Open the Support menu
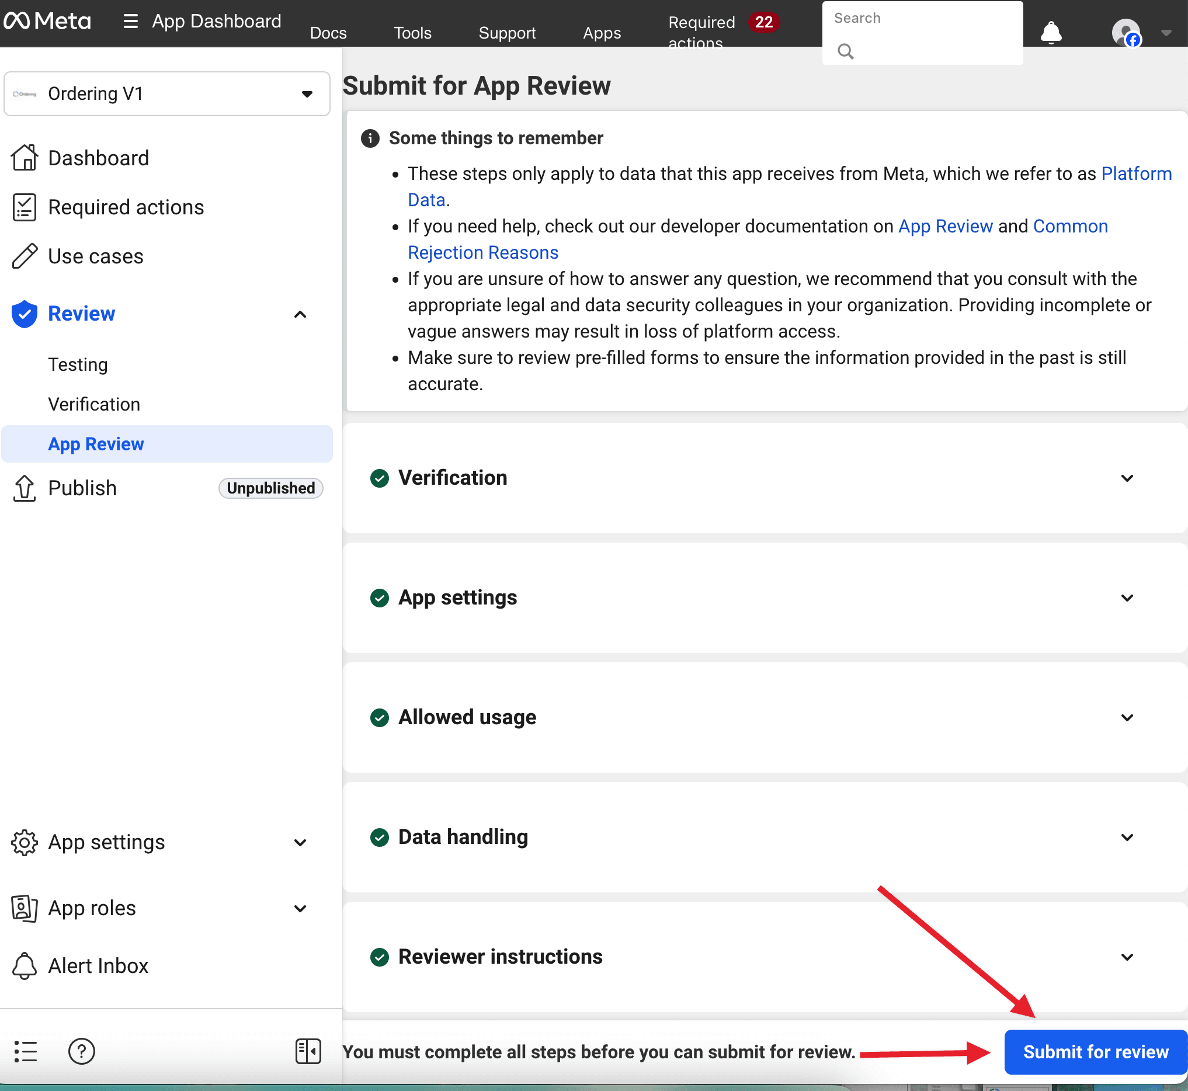 coord(507,33)
